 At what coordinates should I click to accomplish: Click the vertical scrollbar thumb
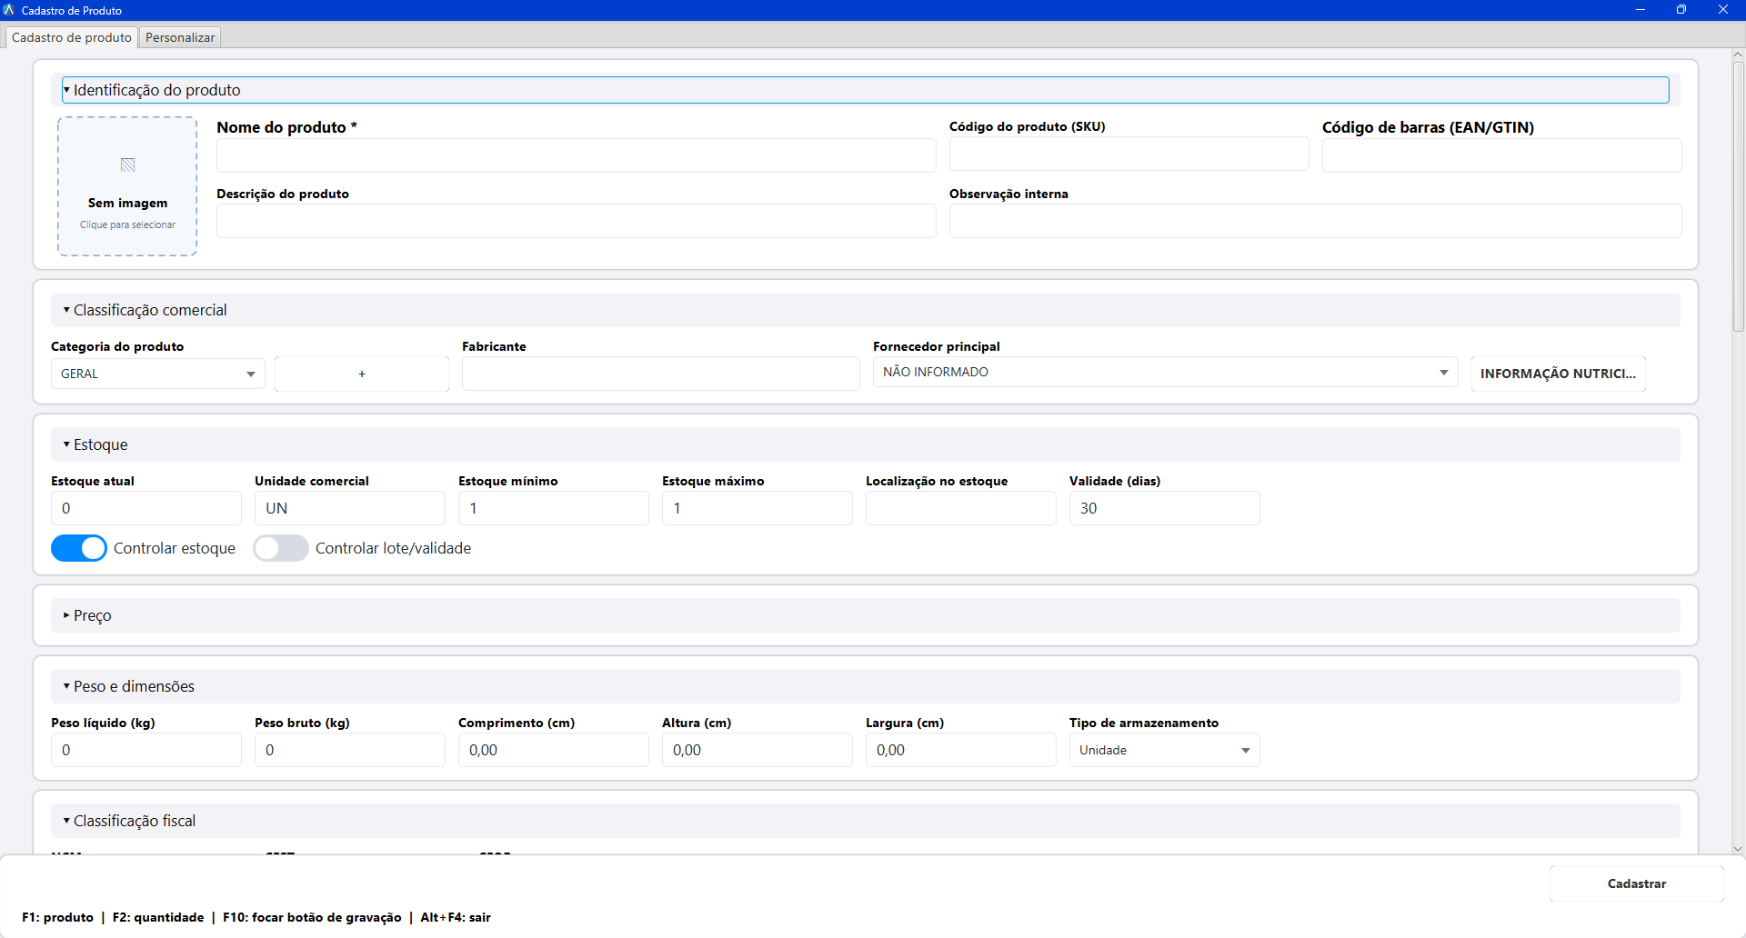(1738, 197)
